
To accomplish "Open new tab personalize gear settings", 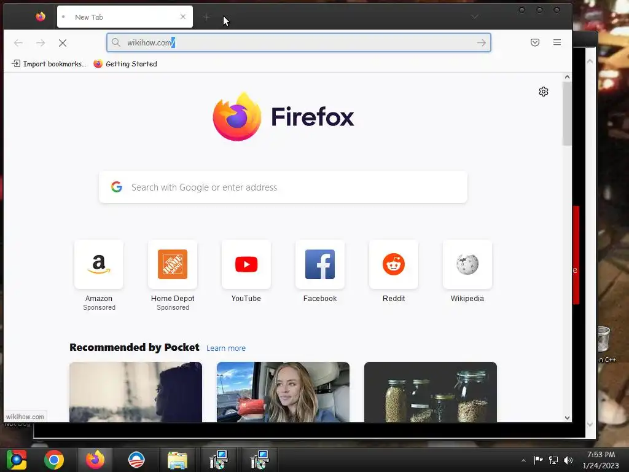I will (543, 92).
